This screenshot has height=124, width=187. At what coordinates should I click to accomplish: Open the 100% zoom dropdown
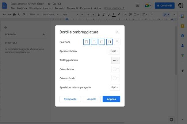tap(34, 14)
